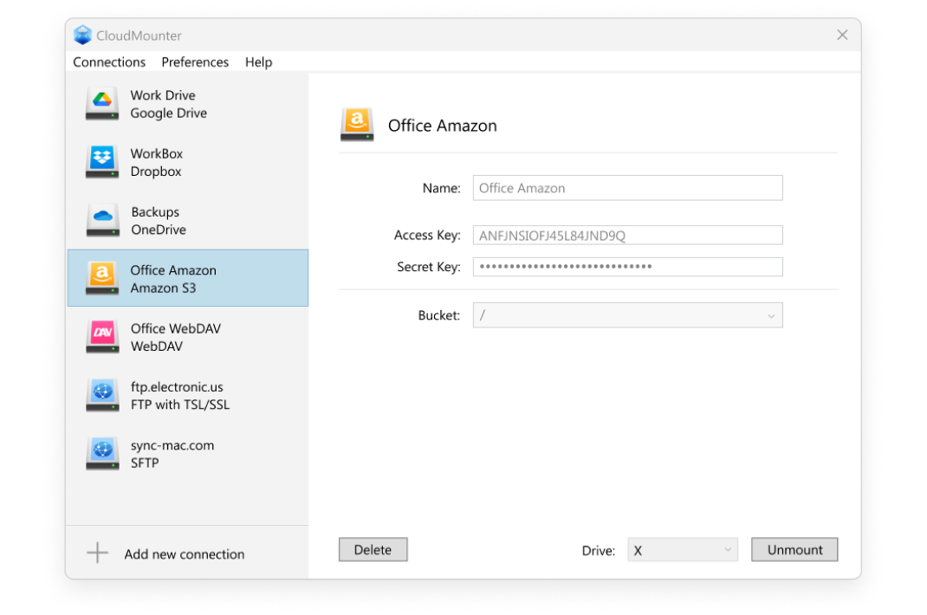
Task: Open the Preferences menu
Action: click(x=195, y=61)
